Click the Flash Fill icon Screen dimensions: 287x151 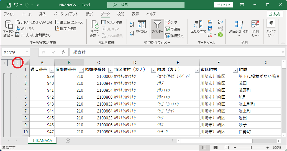210,22
